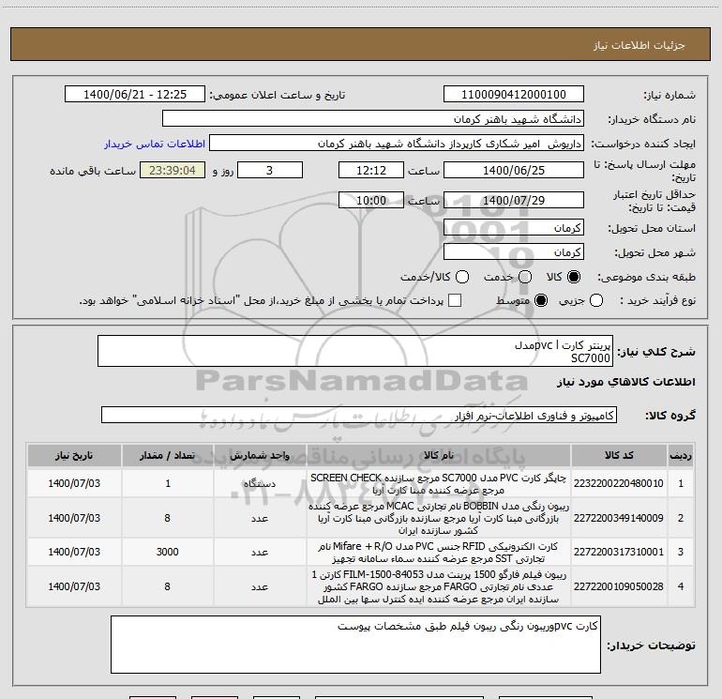Choose the متوسط purchase process option
722x699 pixels.
(x=541, y=300)
